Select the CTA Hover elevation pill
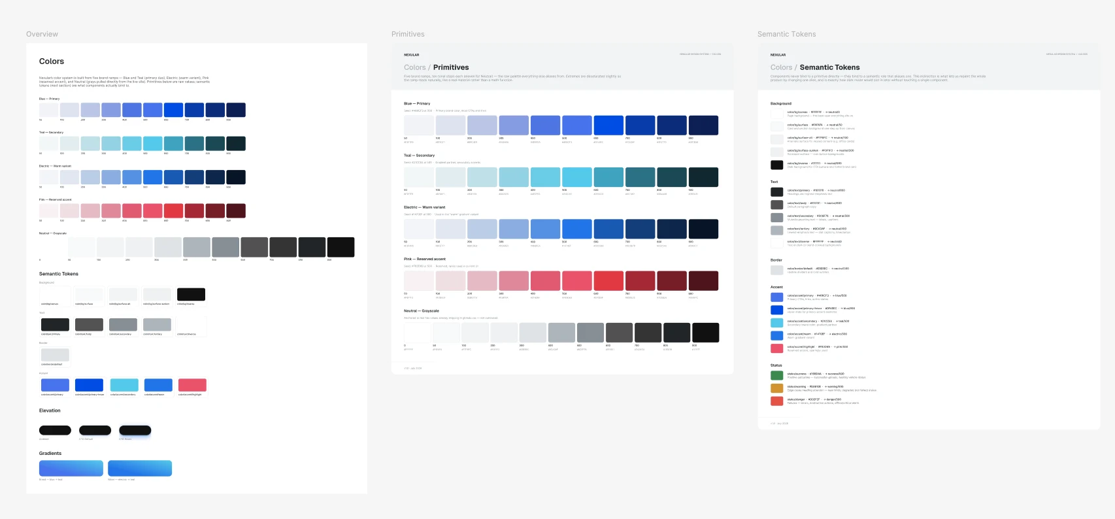Image resolution: width=1115 pixels, height=519 pixels. (x=135, y=430)
